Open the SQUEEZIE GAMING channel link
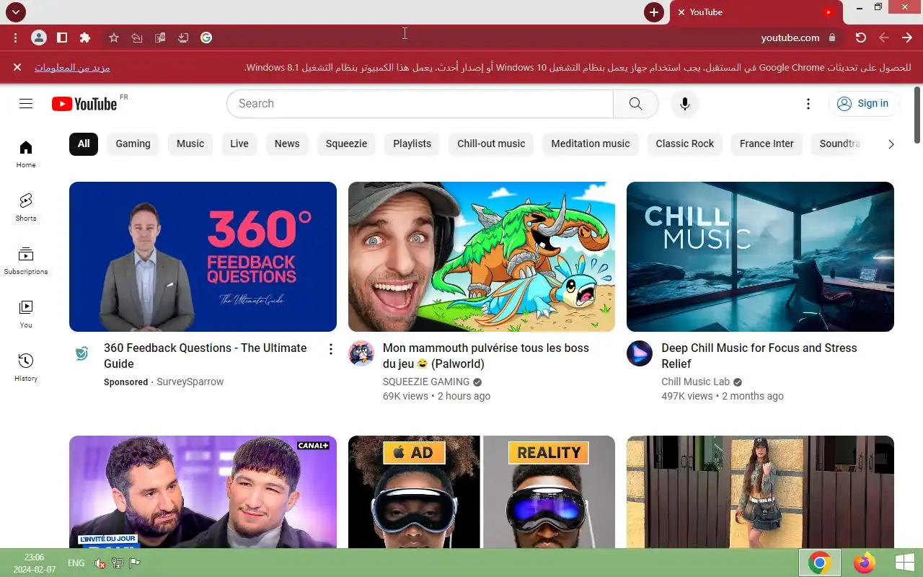The height and width of the screenshot is (577, 923). pos(426,382)
